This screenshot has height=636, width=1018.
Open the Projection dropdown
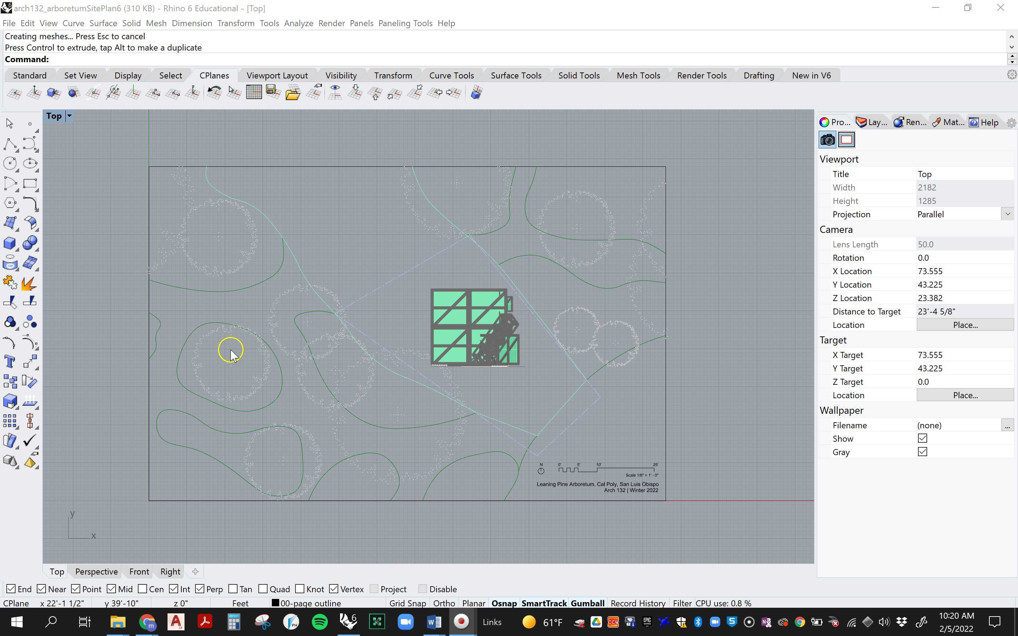1007,214
